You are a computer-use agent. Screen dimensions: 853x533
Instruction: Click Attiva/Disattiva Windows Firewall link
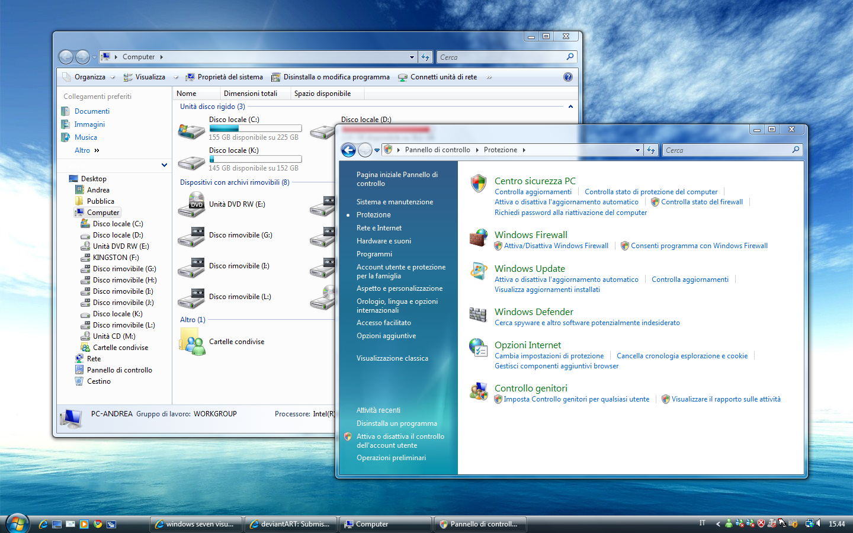(x=556, y=246)
